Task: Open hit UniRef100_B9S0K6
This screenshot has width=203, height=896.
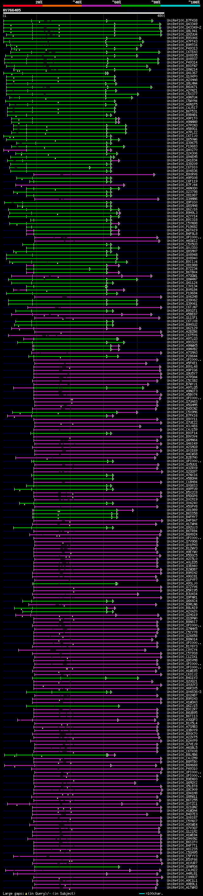Action: point(182,38)
